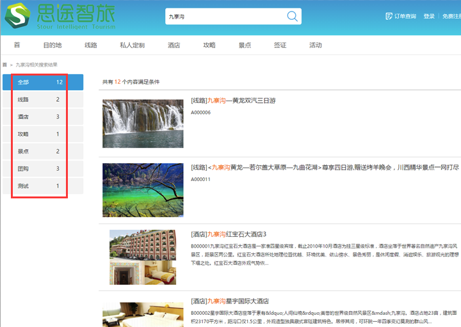Show 团购 results in the sidebar
Screen dimensions: 461x327
click(43, 169)
